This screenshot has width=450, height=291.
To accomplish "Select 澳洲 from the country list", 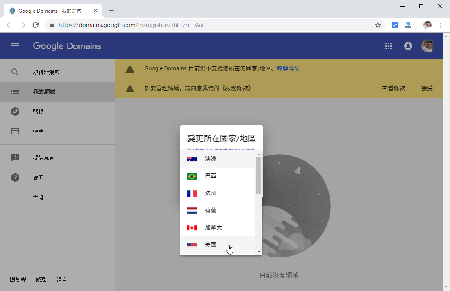I will 211,159.
